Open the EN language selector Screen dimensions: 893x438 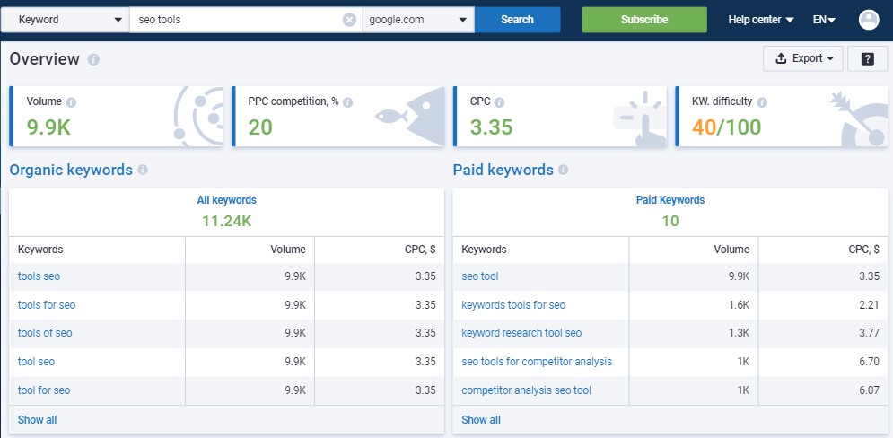click(x=824, y=20)
